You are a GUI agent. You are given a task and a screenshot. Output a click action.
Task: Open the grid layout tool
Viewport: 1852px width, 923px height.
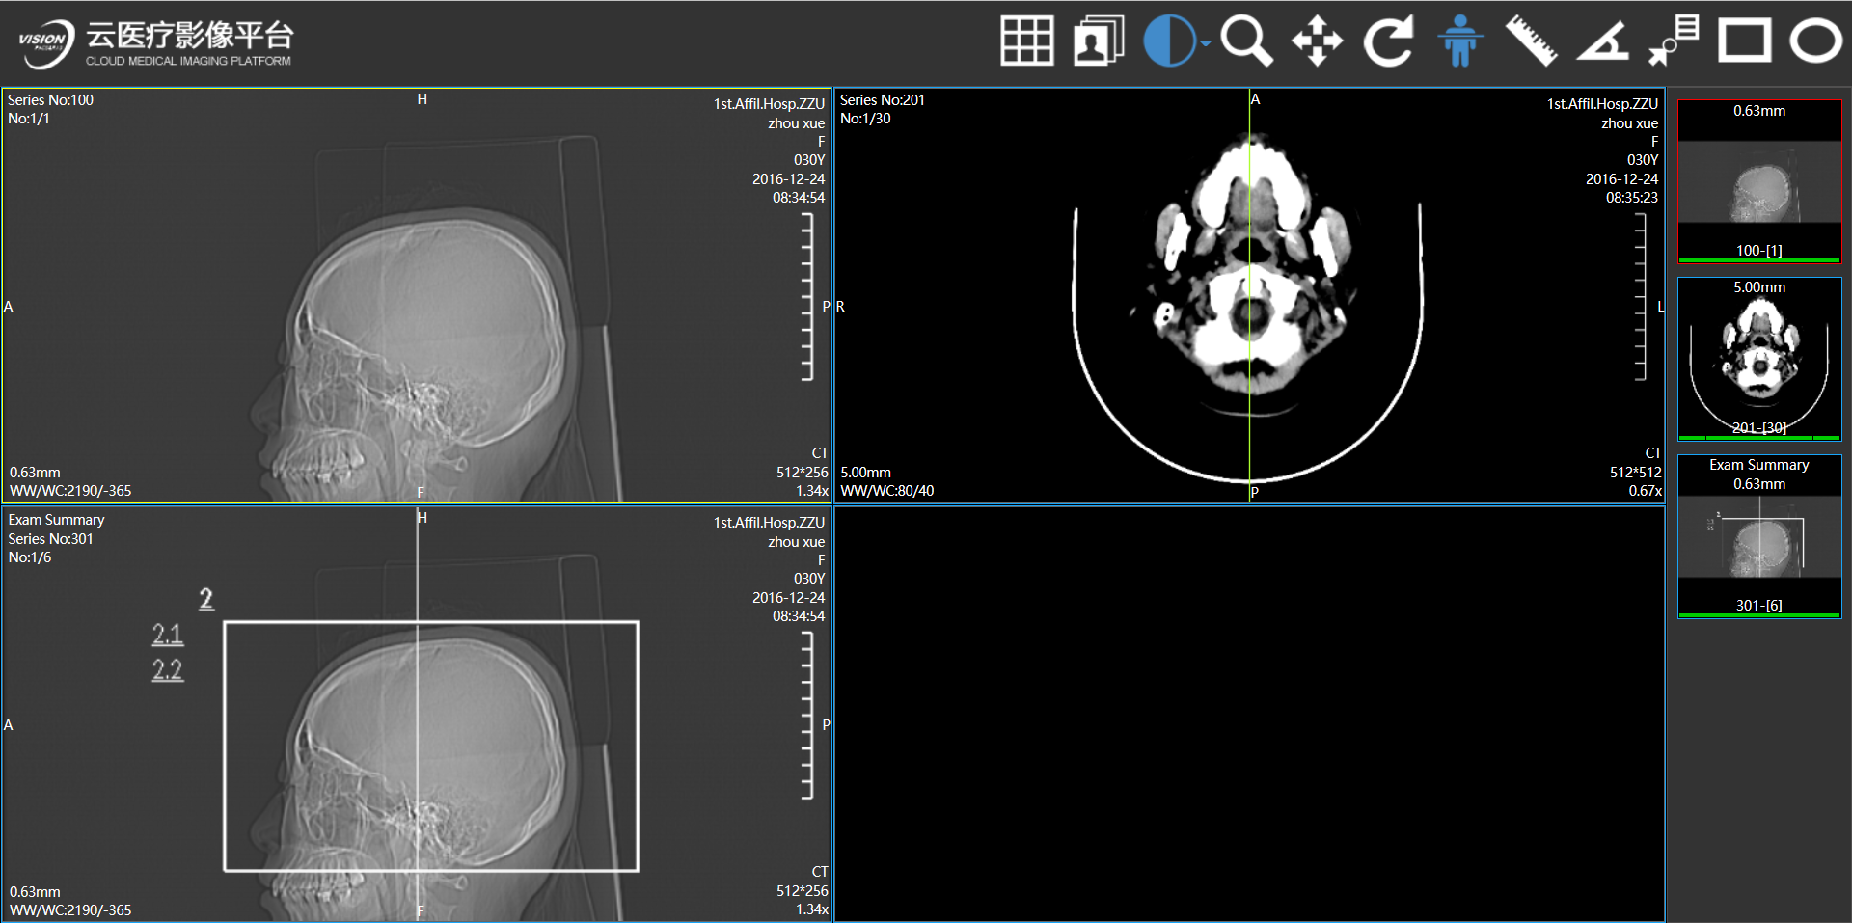tap(1026, 41)
